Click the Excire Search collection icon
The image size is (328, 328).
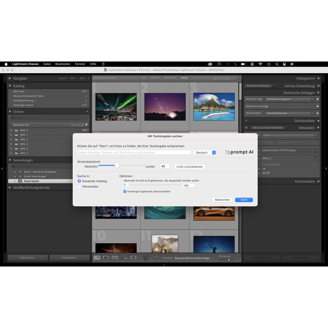[x=20, y=181]
